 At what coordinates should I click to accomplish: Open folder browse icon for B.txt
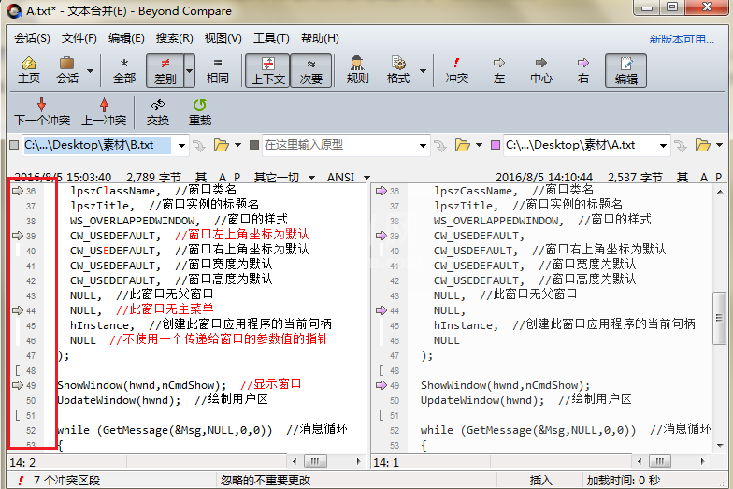pos(221,146)
